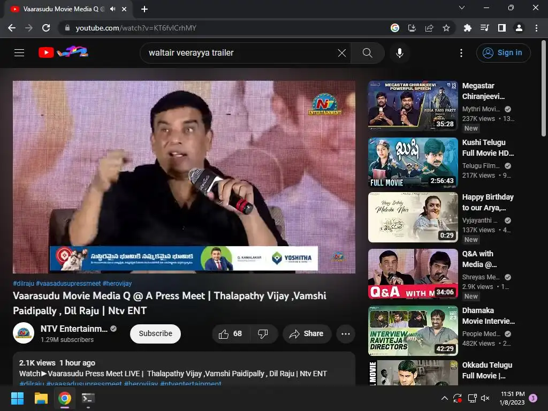The width and height of the screenshot is (548, 411).
Task: Open Chrome profile menu
Action: [519, 28]
